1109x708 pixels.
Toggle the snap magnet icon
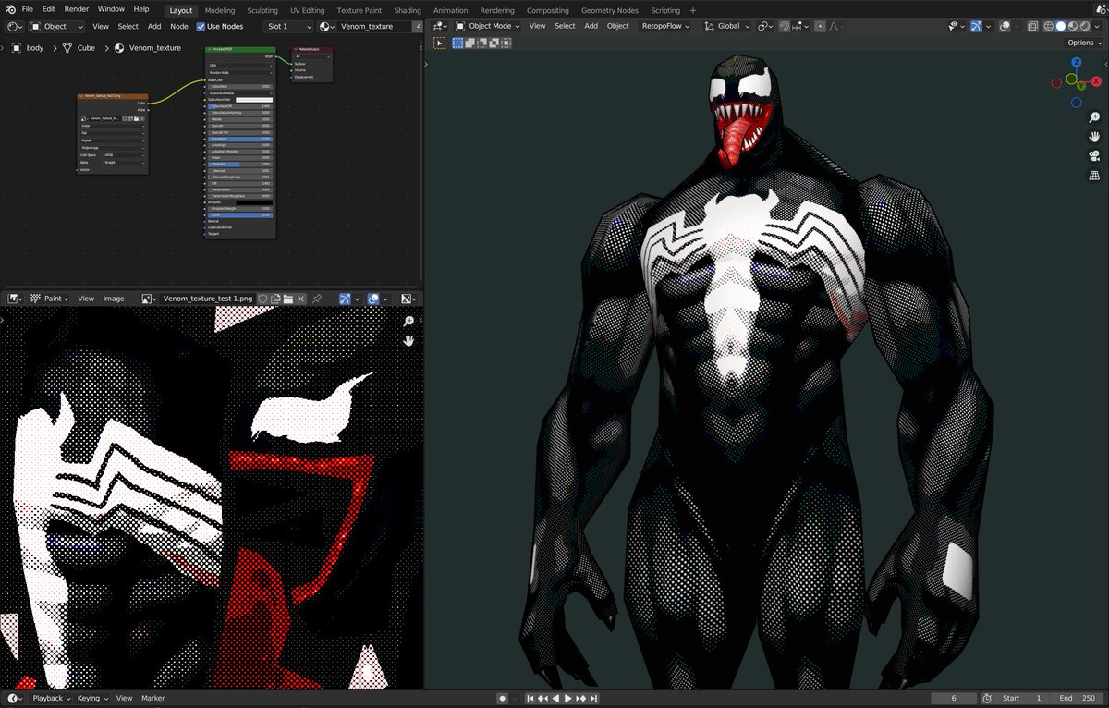pyautogui.click(x=785, y=26)
